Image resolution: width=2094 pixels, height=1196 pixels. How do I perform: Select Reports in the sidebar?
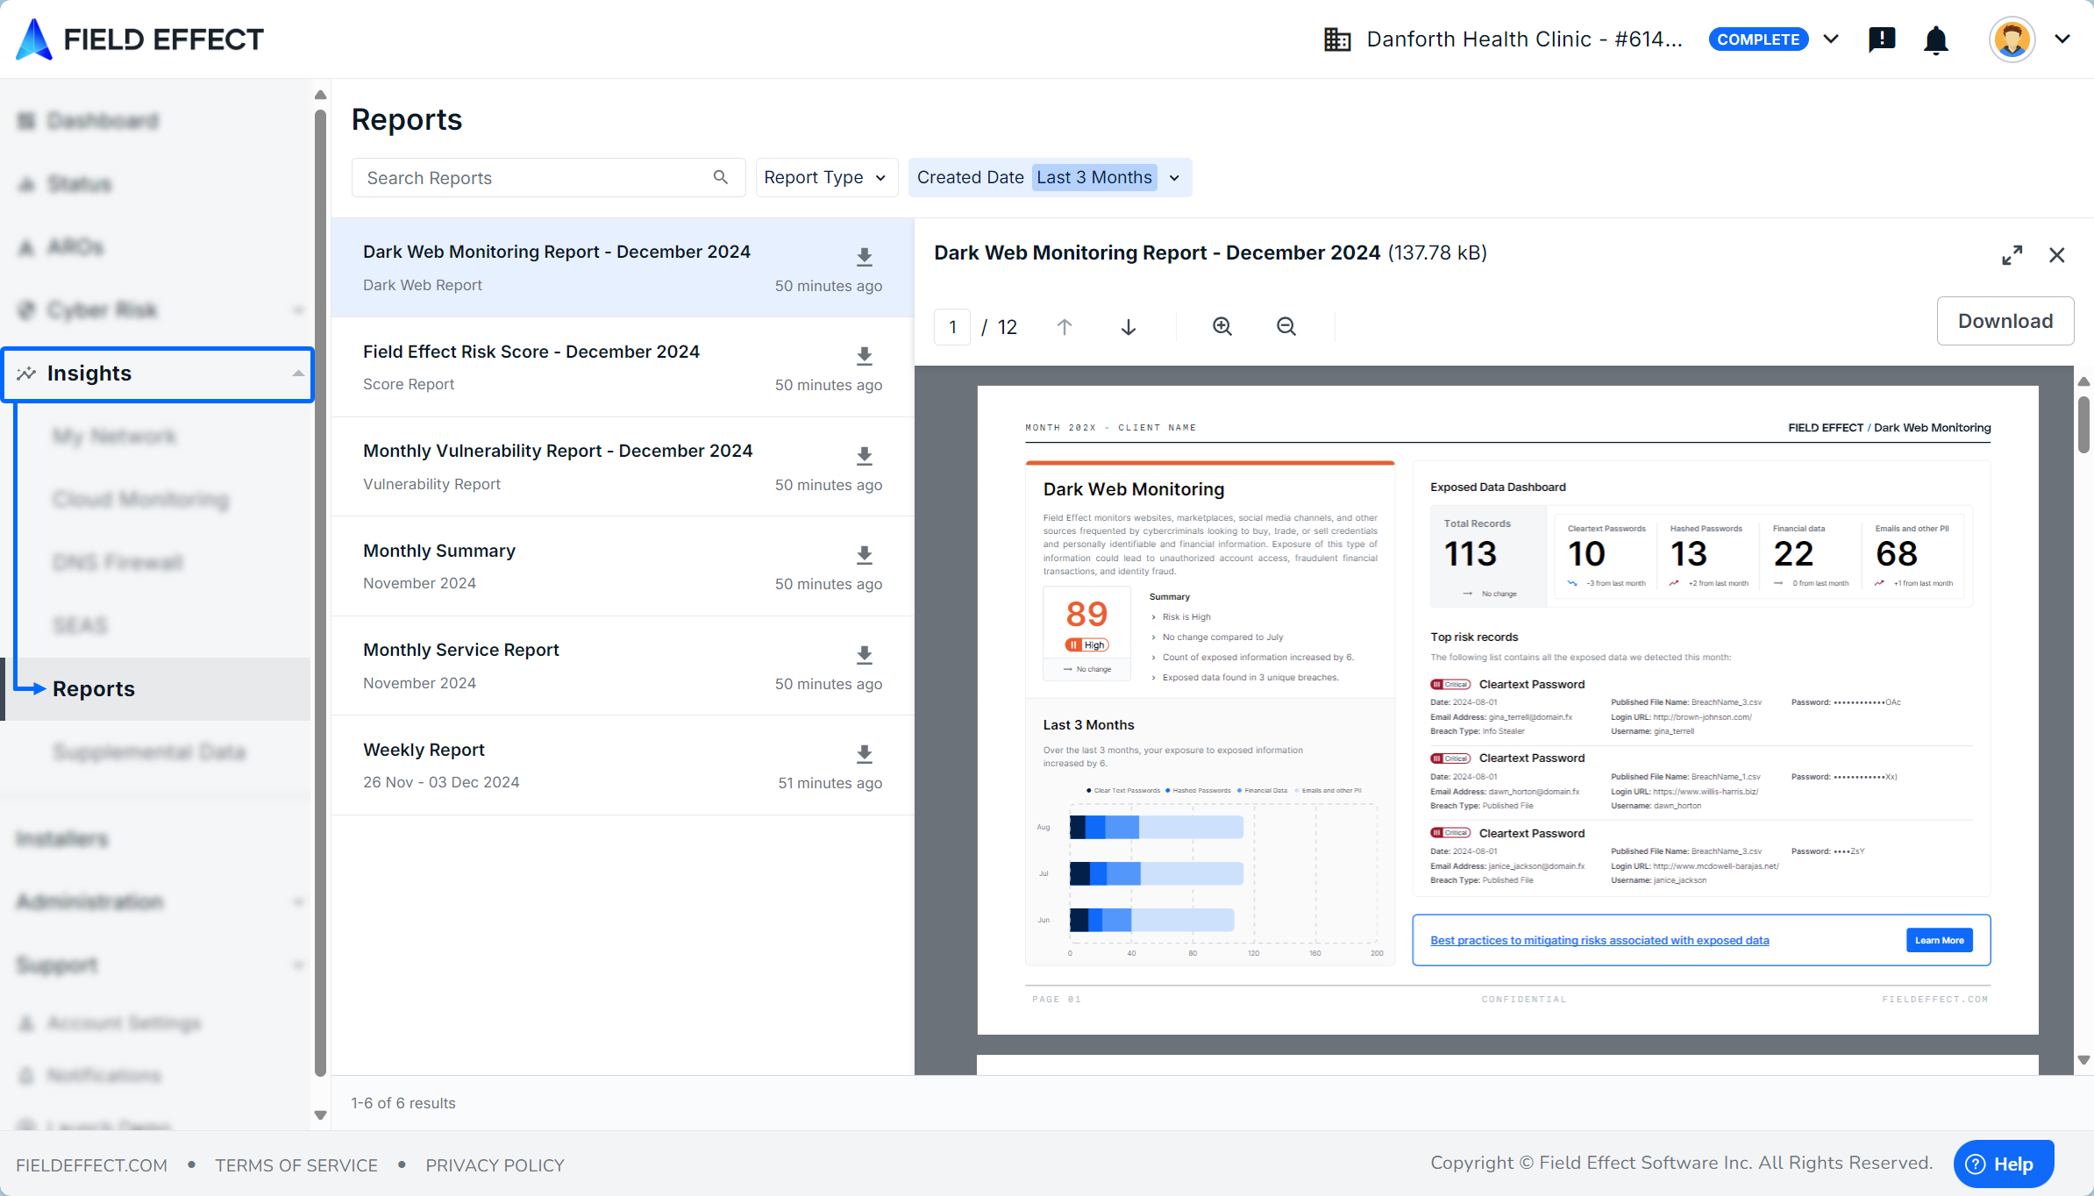pyautogui.click(x=94, y=689)
